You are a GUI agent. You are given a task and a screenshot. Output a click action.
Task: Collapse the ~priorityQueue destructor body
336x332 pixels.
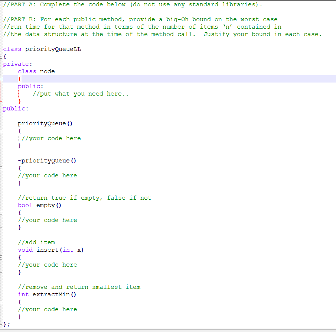[1, 168]
